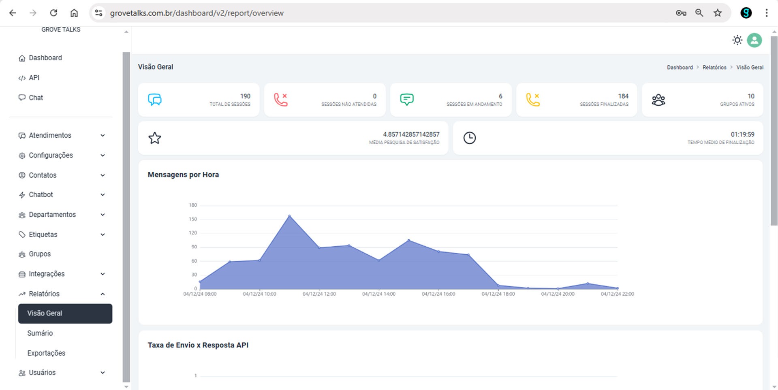778x390 pixels.
Task: Click the chart peak data point near 11:00
Action: [x=289, y=216]
